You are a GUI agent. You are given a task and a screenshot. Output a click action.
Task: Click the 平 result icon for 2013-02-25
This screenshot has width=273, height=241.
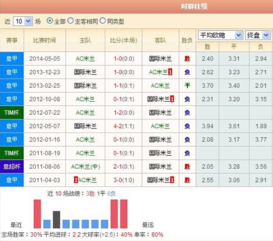click(x=187, y=85)
